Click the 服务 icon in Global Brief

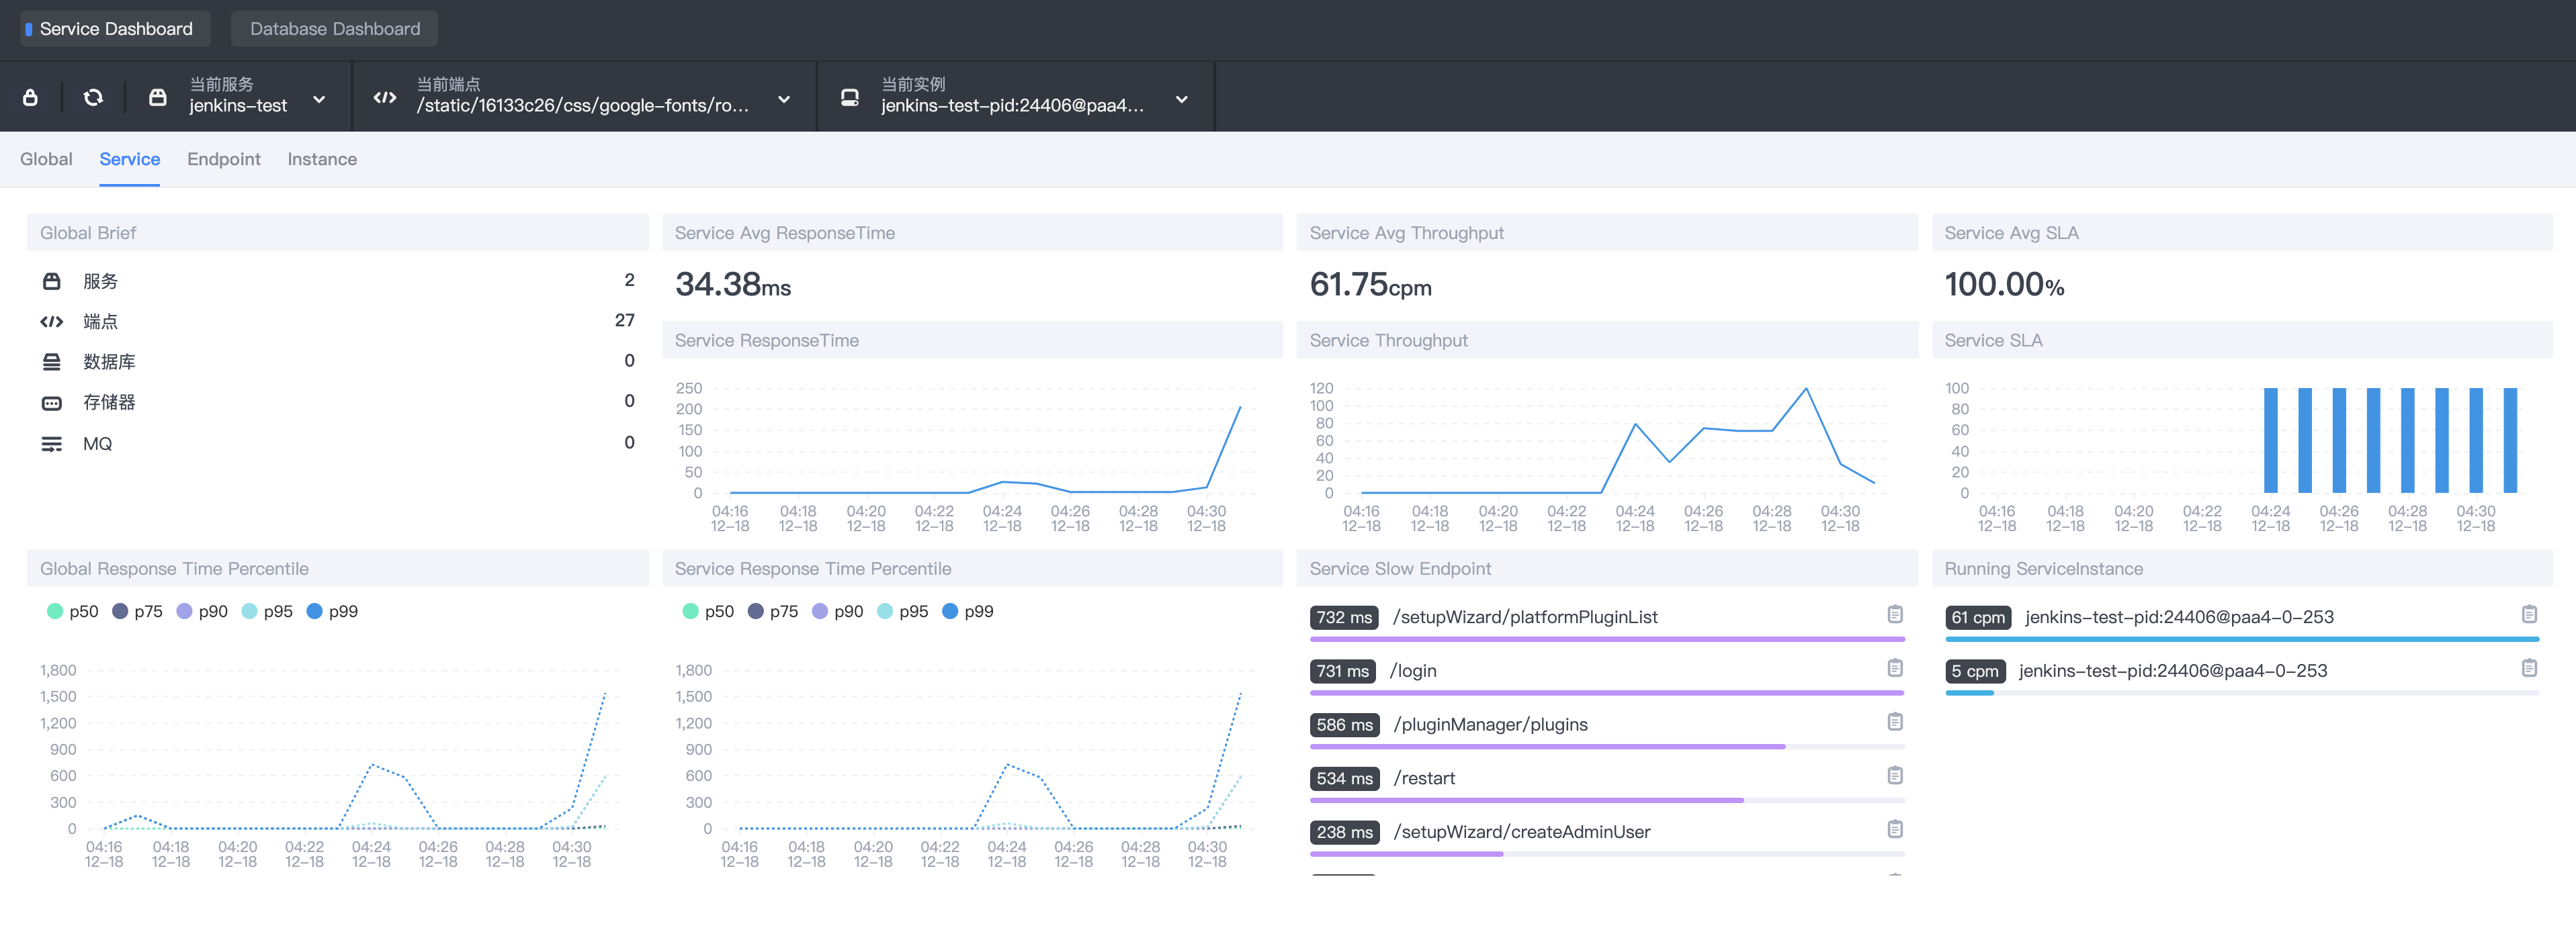(x=51, y=282)
